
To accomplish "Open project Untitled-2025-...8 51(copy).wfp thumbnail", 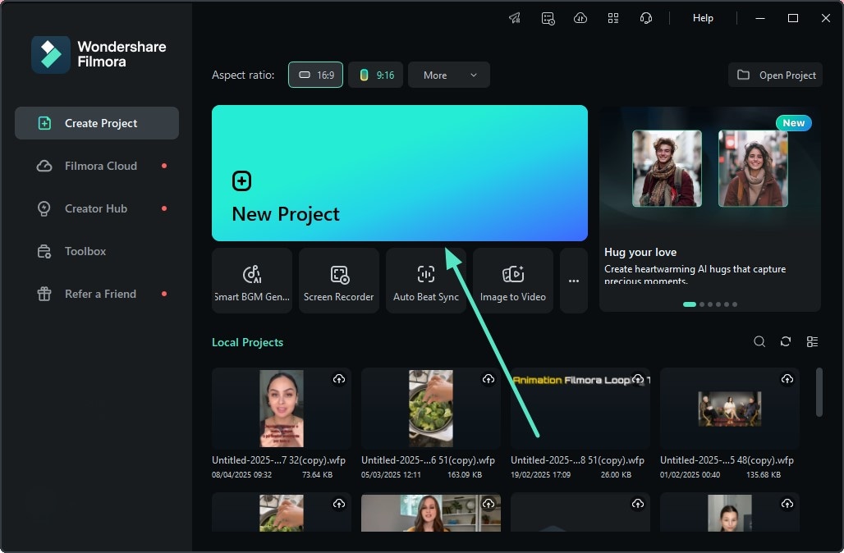I will pyautogui.click(x=580, y=409).
